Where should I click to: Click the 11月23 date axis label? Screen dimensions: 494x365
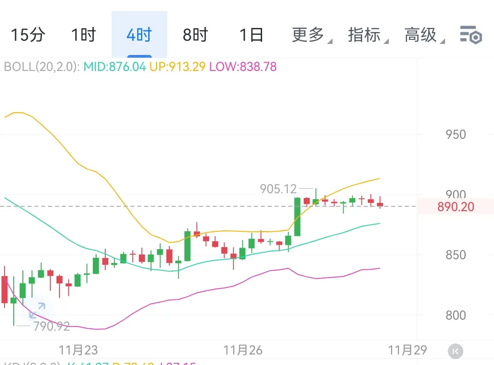tap(78, 350)
